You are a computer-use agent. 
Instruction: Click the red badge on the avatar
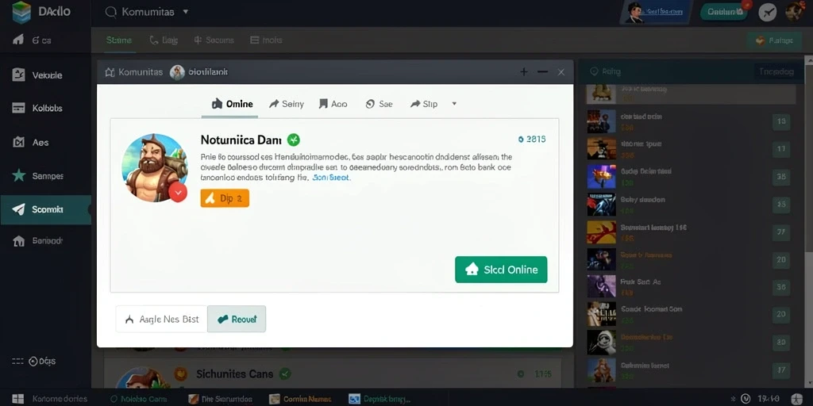tap(178, 192)
